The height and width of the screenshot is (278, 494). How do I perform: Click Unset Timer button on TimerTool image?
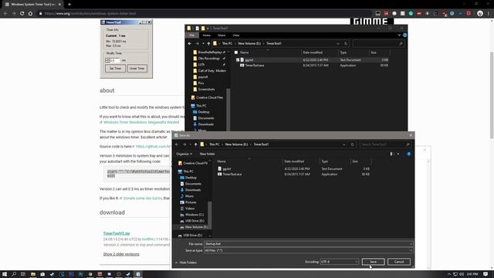point(137,69)
